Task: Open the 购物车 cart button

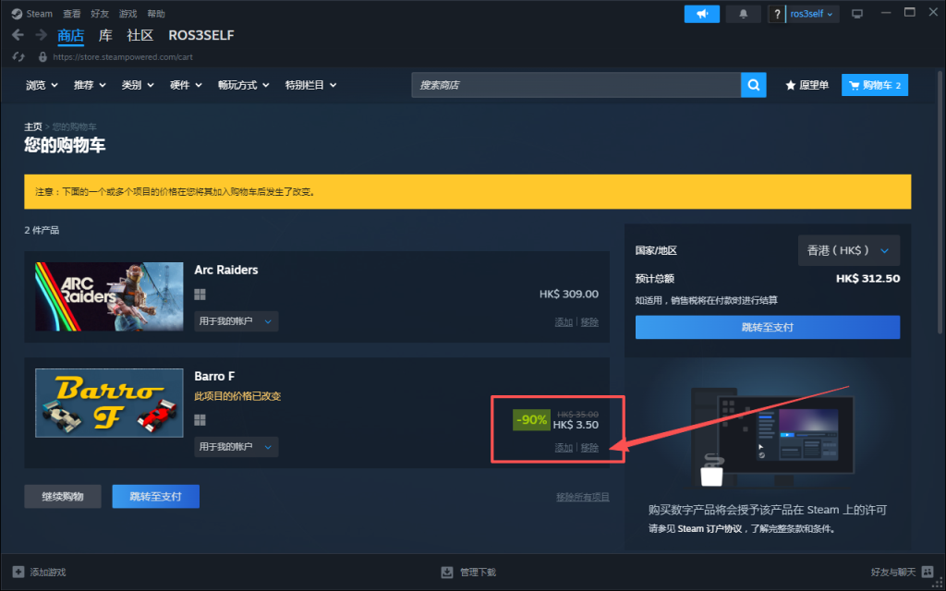Action: 874,85
